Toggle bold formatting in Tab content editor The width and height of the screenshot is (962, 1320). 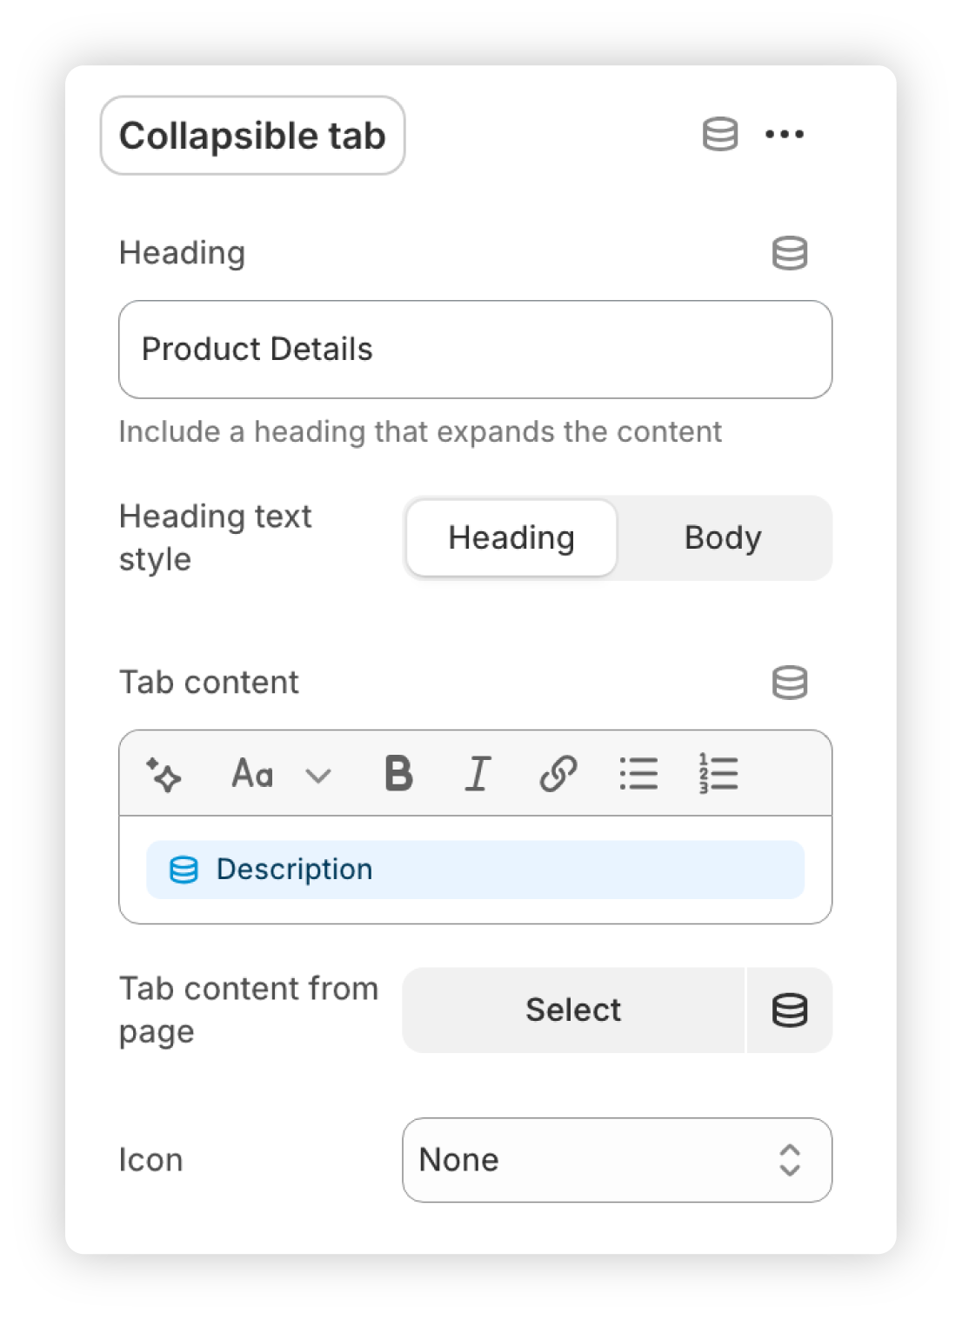pyautogui.click(x=398, y=773)
